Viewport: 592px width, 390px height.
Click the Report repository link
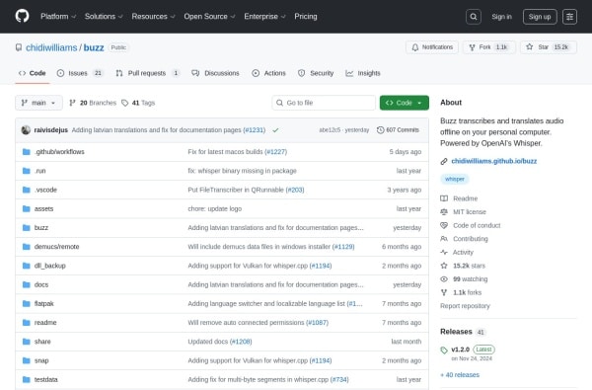coord(465,306)
